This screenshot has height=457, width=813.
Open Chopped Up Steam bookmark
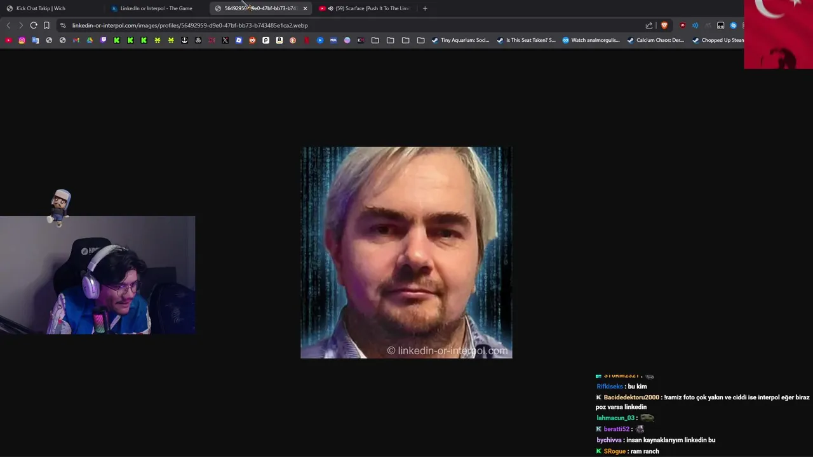click(718, 40)
